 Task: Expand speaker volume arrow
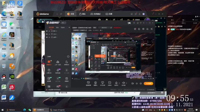click(x=126, y=83)
